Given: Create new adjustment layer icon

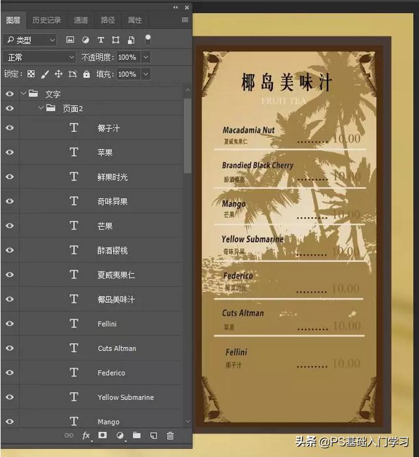Looking at the screenshot, I should tap(119, 435).
